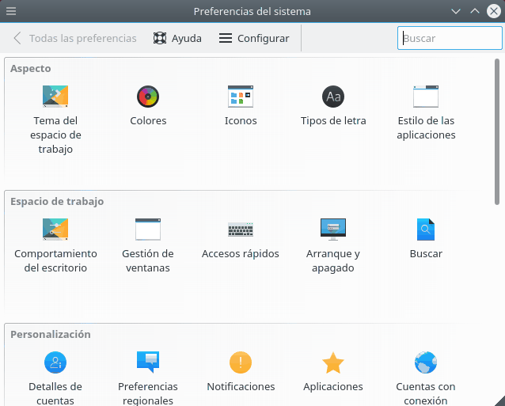Click the Buscar search field
The height and width of the screenshot is (406, 505).
pos(450,38)
